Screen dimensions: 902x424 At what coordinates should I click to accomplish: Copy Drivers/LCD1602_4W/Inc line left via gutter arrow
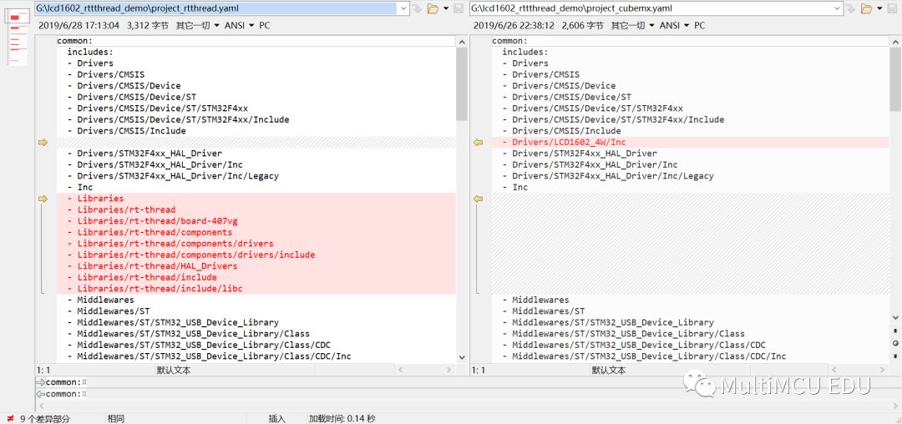click(478, 143)
